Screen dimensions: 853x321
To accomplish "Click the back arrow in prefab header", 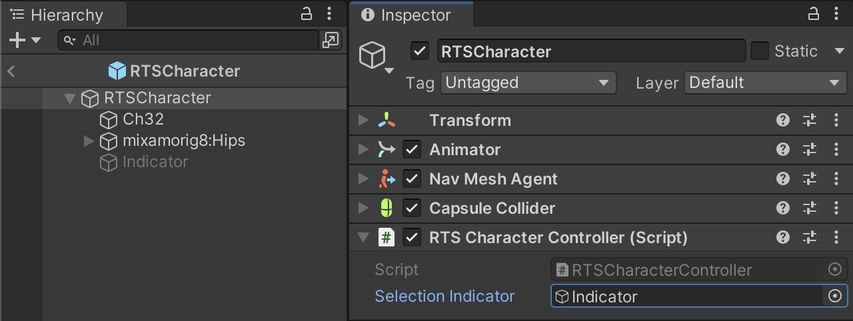I will pos(11,71).
